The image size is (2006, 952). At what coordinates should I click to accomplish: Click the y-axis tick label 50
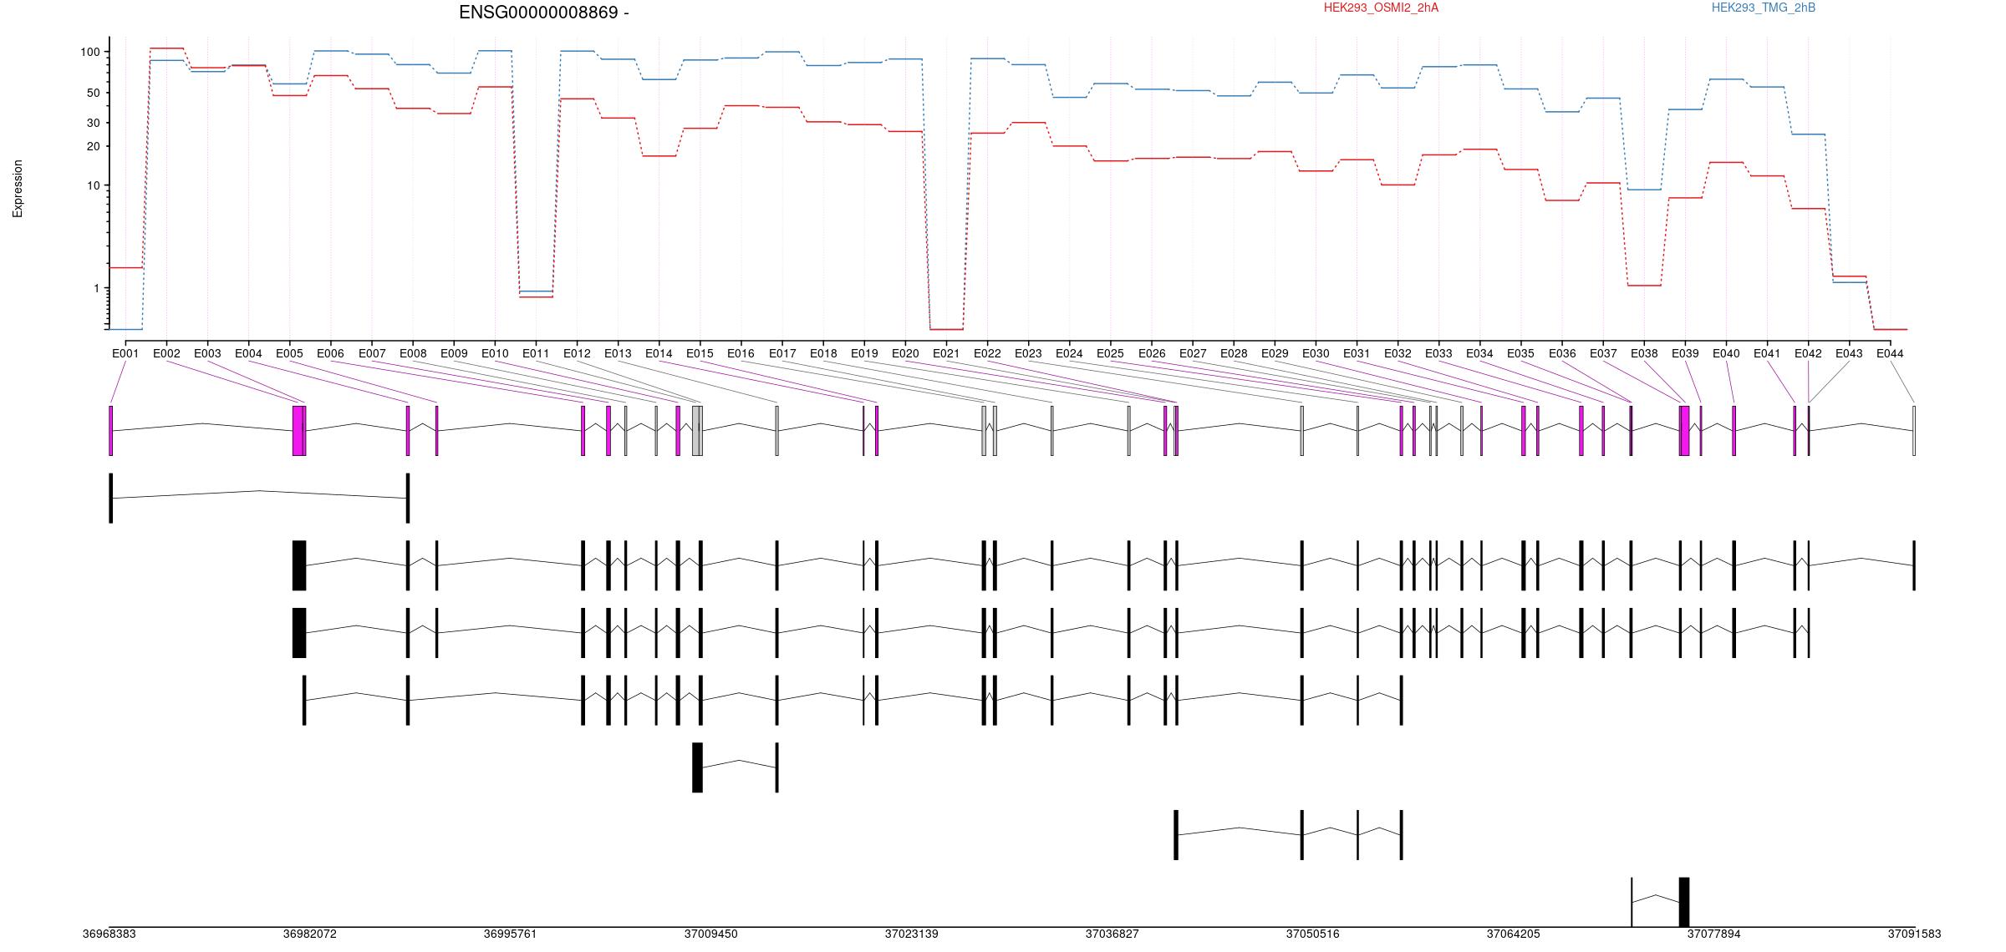pos(93,93)
